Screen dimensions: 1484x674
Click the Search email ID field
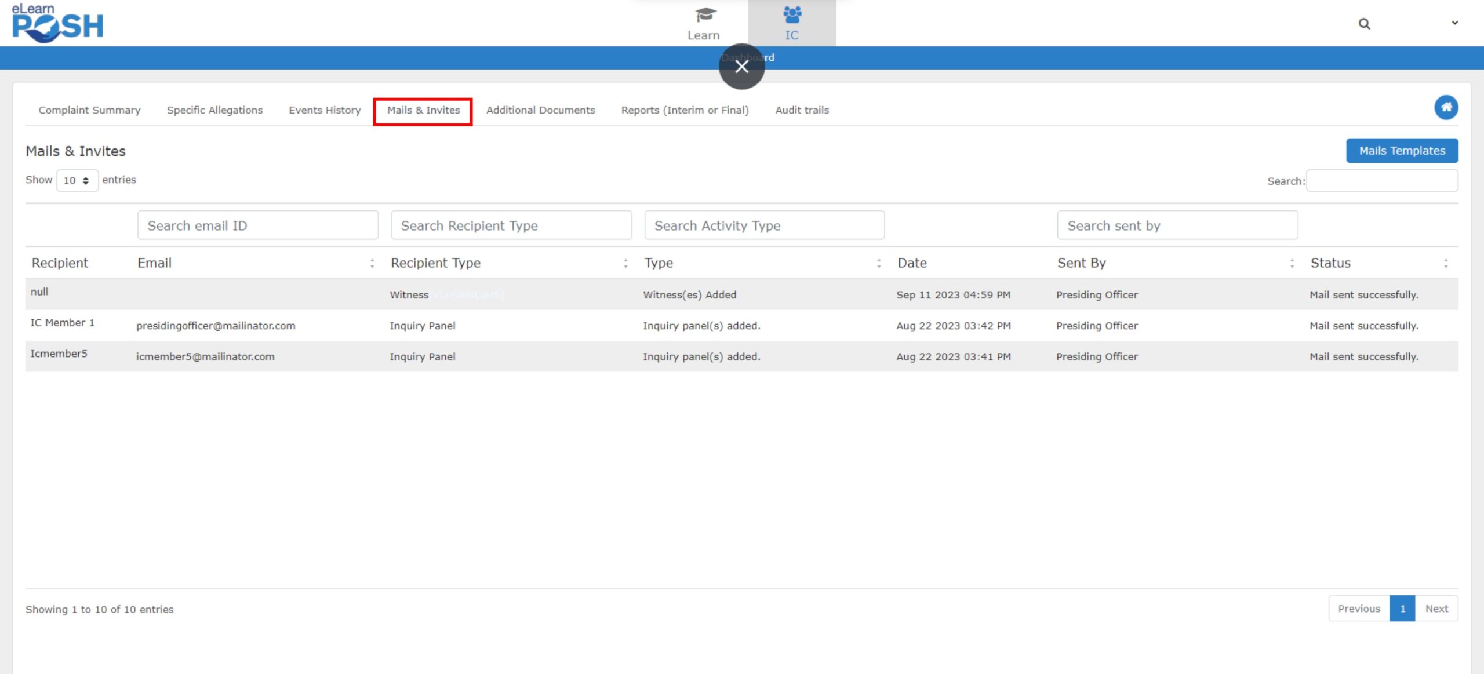(258, 225)
